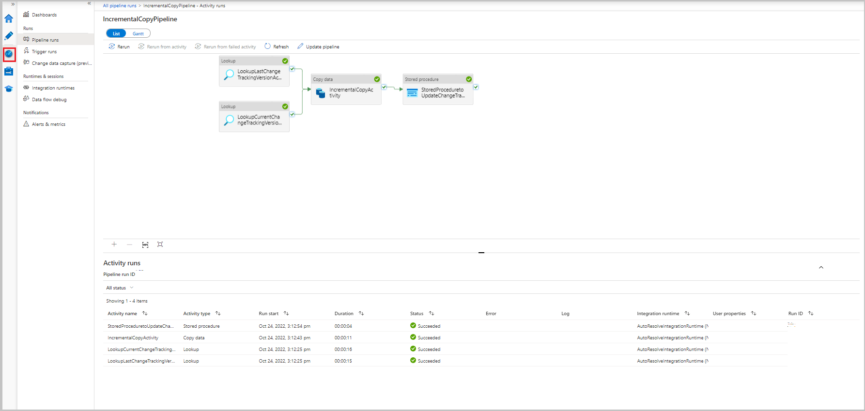Sort by Activity type column
Image resolution: width=865 pixels, height=411 pixels.
pos(218,313)
